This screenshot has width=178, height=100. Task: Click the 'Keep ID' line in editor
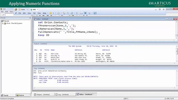[x=44, y=35]
